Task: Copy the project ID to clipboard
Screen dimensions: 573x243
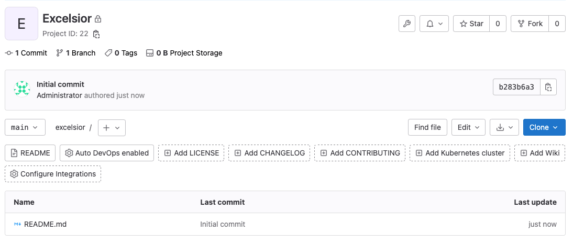Action: coord(96,34)
